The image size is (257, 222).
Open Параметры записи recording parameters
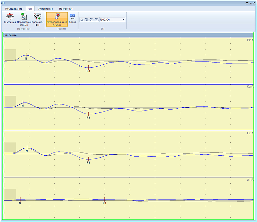pyautogui.click(x=24, y=20)
